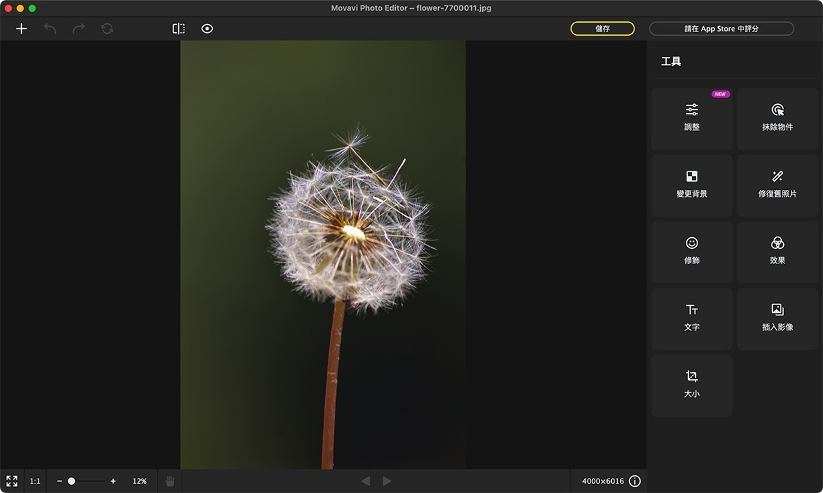Launch the 修復舊照片 photo restoration tool
The image size is (823, 493).
(777, 185)
